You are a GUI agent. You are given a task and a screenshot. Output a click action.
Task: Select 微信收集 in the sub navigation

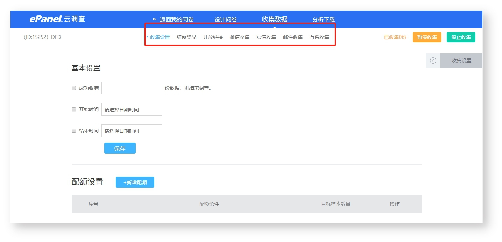coord(240,37)
